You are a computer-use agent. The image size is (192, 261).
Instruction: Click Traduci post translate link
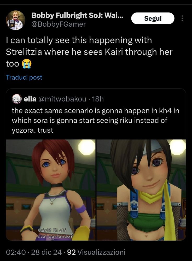[x=24, y=78]
